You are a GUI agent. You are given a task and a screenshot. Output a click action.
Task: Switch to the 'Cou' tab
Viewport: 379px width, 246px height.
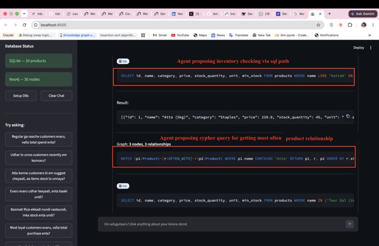coord(125,14)
